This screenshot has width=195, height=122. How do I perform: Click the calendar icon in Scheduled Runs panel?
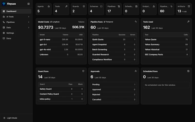(188, 71)
